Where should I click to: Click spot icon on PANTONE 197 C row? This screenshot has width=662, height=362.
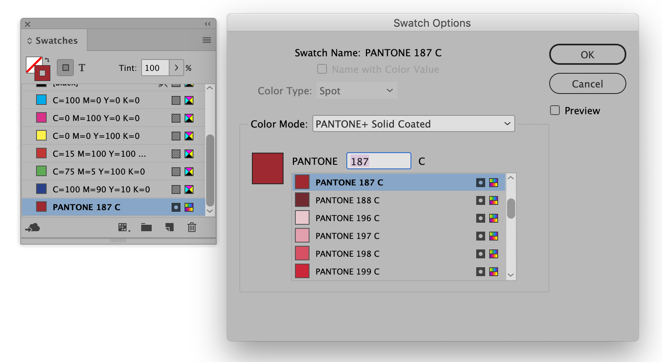click(481, 236)
